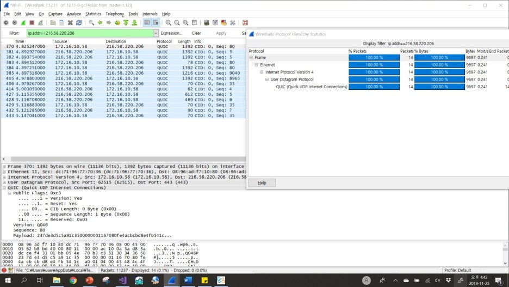Toggle packet list colorization
The width and height of the screenshot is (509, 287).
pos(147,23)
